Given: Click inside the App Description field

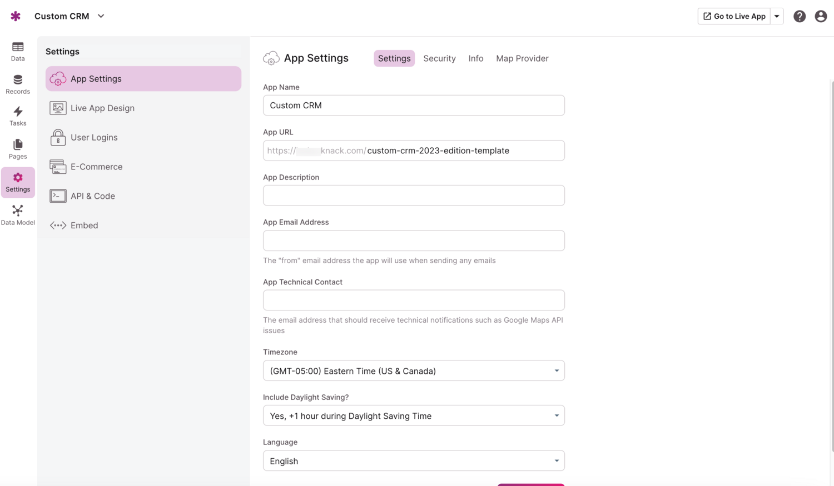Looking at the screenshot, I should pyautogui.click(x=414, y=195).
